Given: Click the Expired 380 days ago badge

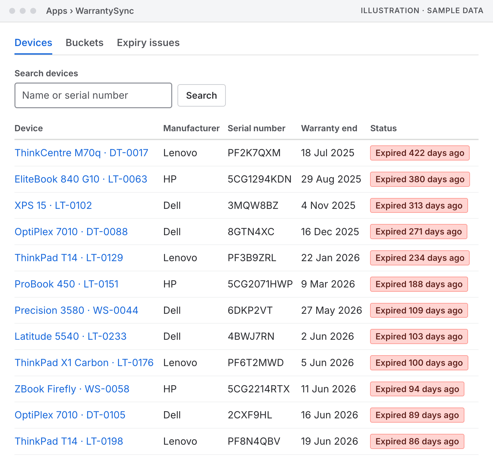Looking at the screenshot, I should coord(420,179).
